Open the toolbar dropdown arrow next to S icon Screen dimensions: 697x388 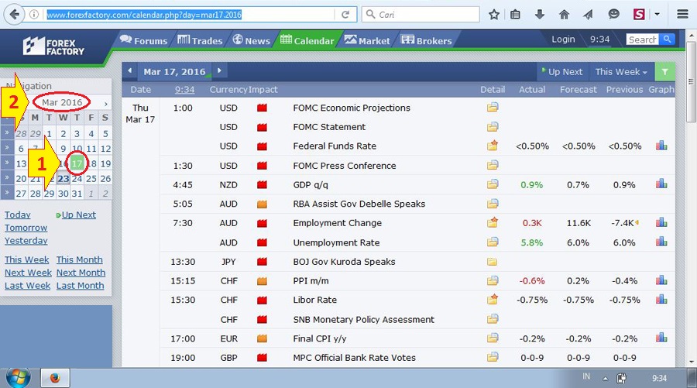(657, 14)
